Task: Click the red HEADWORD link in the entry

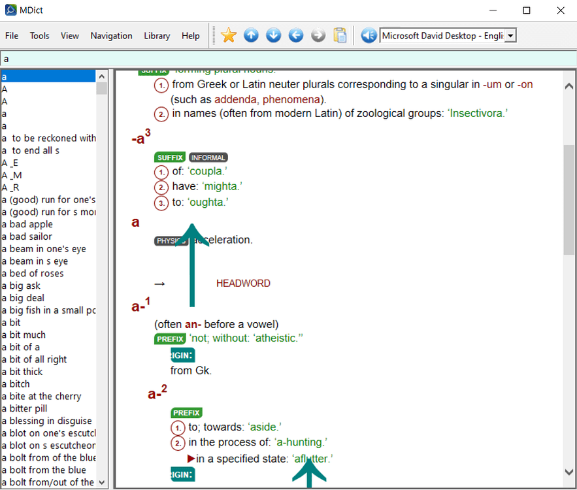Action: [243, 283]
